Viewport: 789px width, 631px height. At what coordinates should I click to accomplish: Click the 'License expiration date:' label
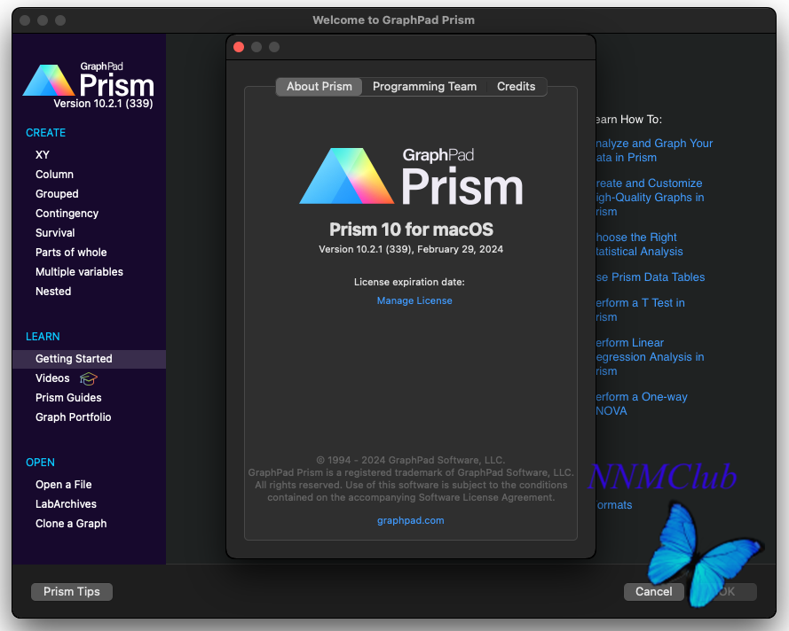(x=409, y=282)
